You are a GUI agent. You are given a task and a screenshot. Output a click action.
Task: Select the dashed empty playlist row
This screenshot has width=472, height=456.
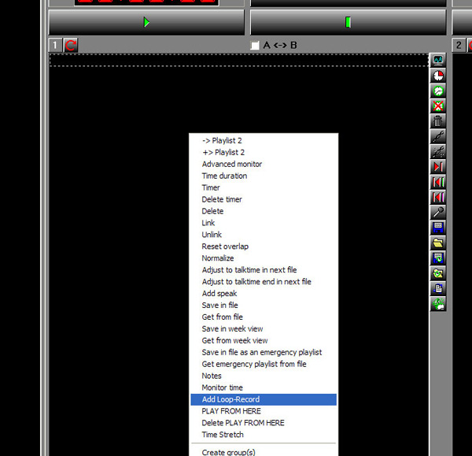[238, 60]
